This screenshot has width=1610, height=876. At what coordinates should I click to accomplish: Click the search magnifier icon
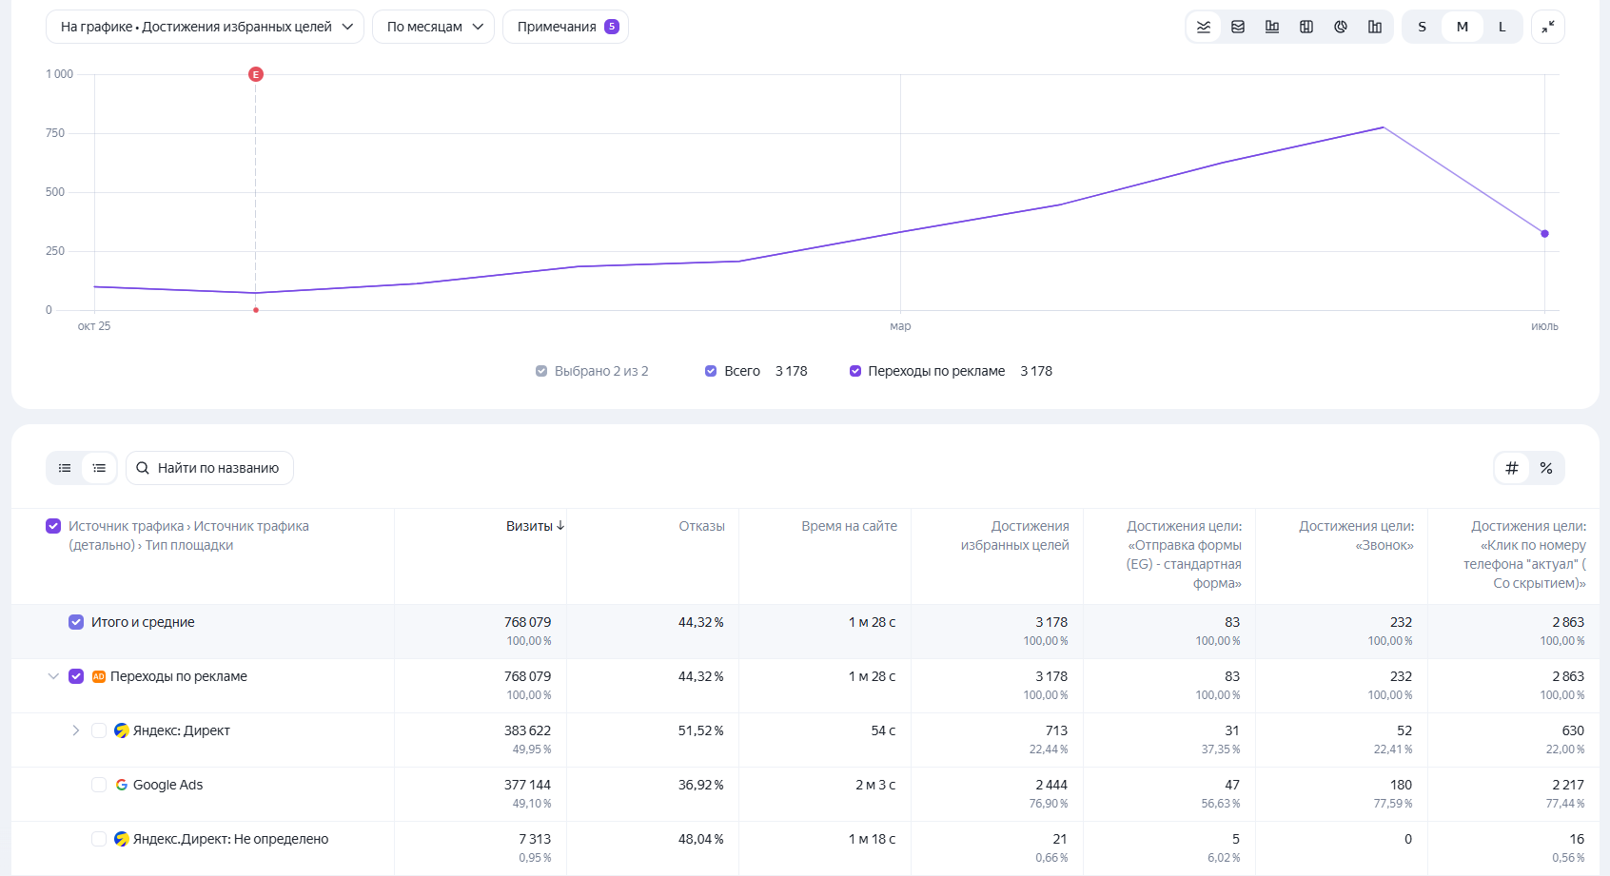(143, 468)
